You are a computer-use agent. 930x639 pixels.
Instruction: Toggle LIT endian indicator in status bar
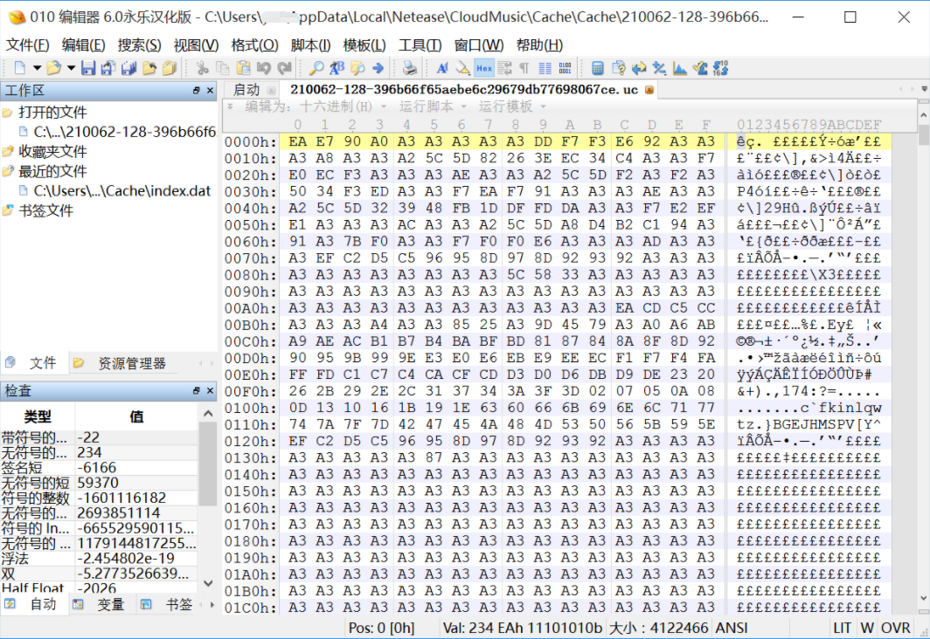pos(843,629)
